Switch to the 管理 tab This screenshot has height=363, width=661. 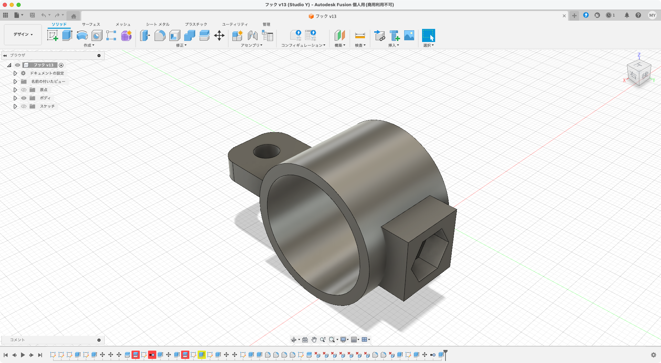(x=266, y=24)
